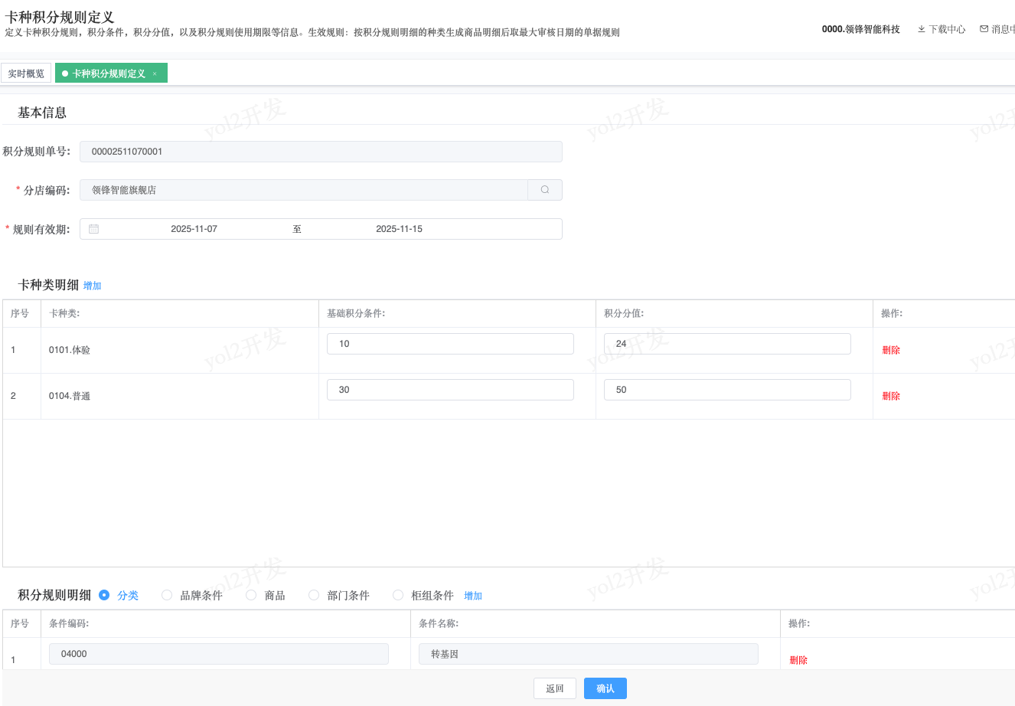Open the 下载中心 download center
Viewport: 1015px width, 706px height.
pos(942,29)
